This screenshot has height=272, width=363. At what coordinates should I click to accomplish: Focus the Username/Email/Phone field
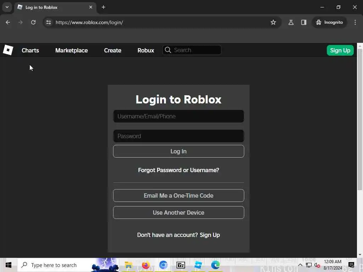pos(179,116)
